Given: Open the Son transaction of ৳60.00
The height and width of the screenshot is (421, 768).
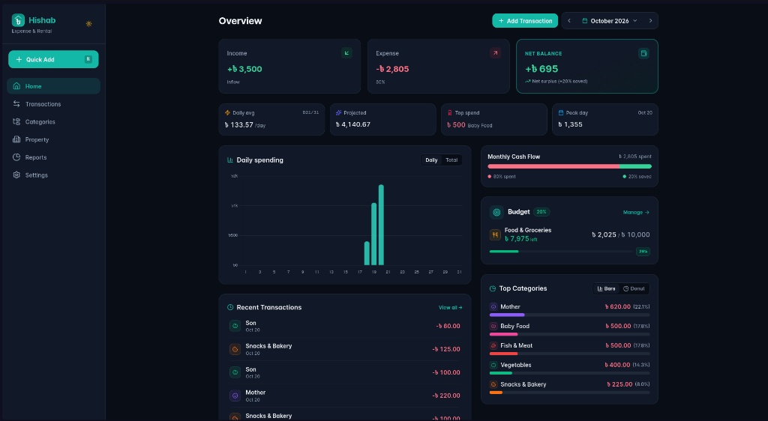Looking at the screenshot, I should [345, 326].
